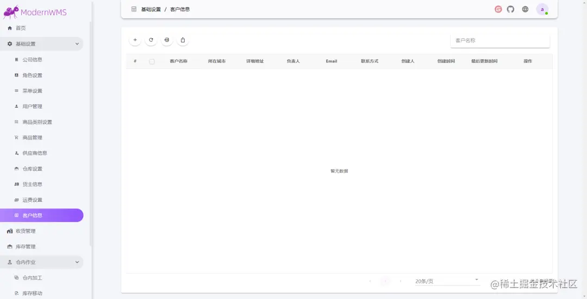Viewport: 587px width, 299px height.
Task: Click the 基础设置 breadcrumb link
Action: click(151, 9)
